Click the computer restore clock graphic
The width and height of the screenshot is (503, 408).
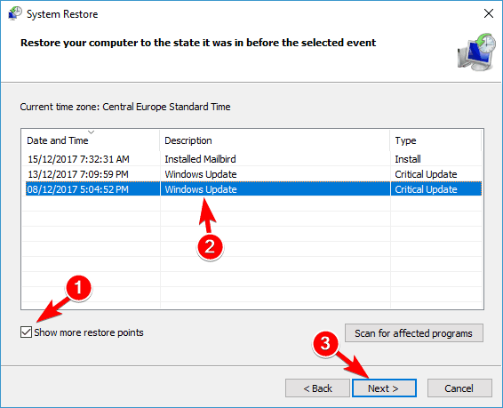pos(477,52)
